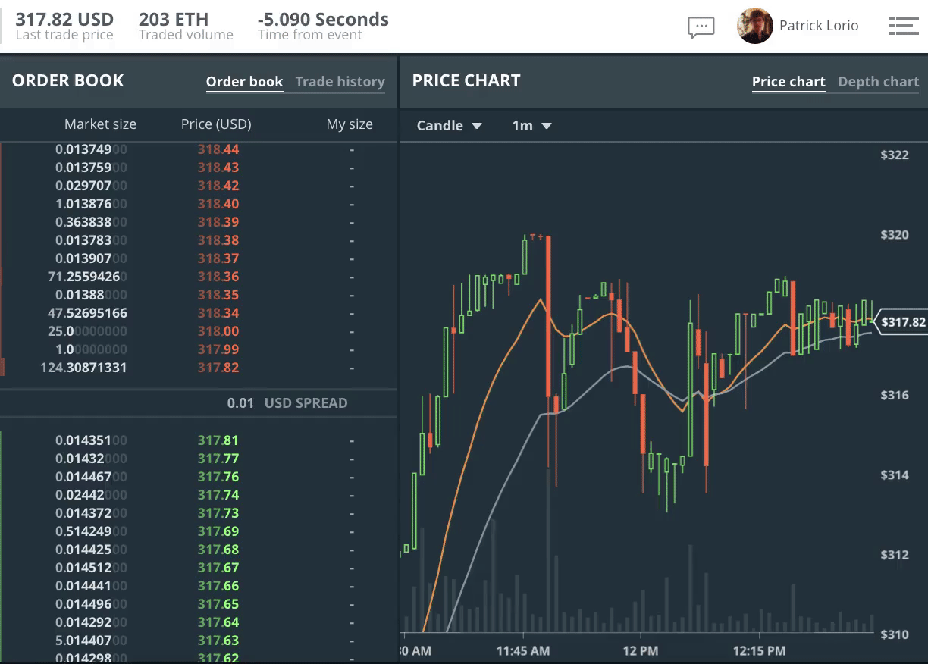Select the Price chart tab
Viewport: 928px width, 664px height.
(x=788, y=81)
